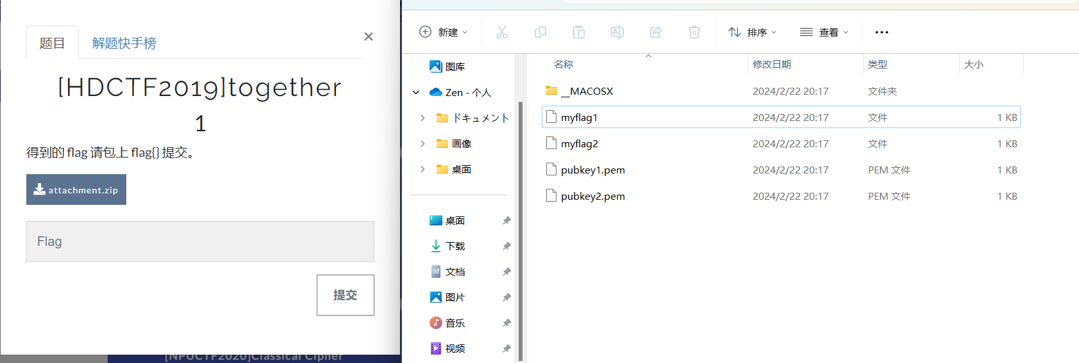Open pinned 音乐 Music quick access
1079x363 pixels.
coord(447,323)
